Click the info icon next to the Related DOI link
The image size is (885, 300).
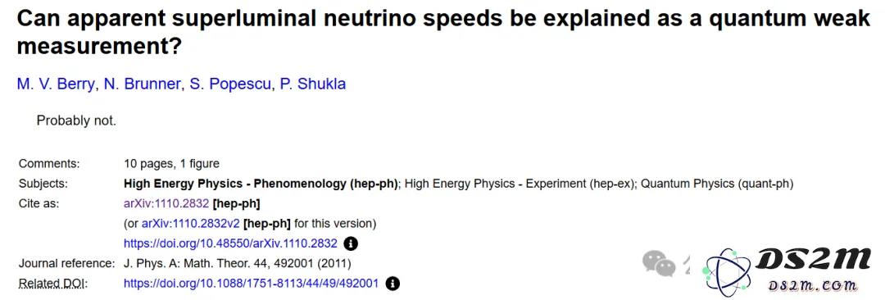393,283
